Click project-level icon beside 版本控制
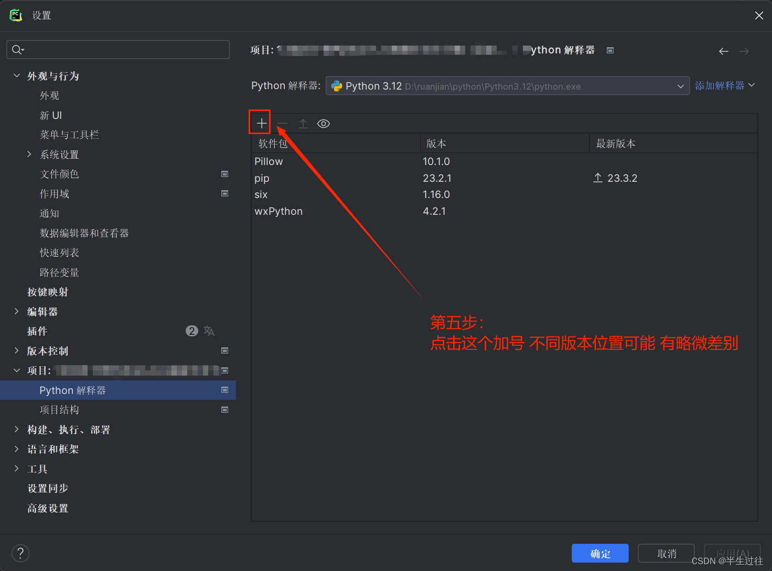772x571 pixels. [x=224, y=350]
